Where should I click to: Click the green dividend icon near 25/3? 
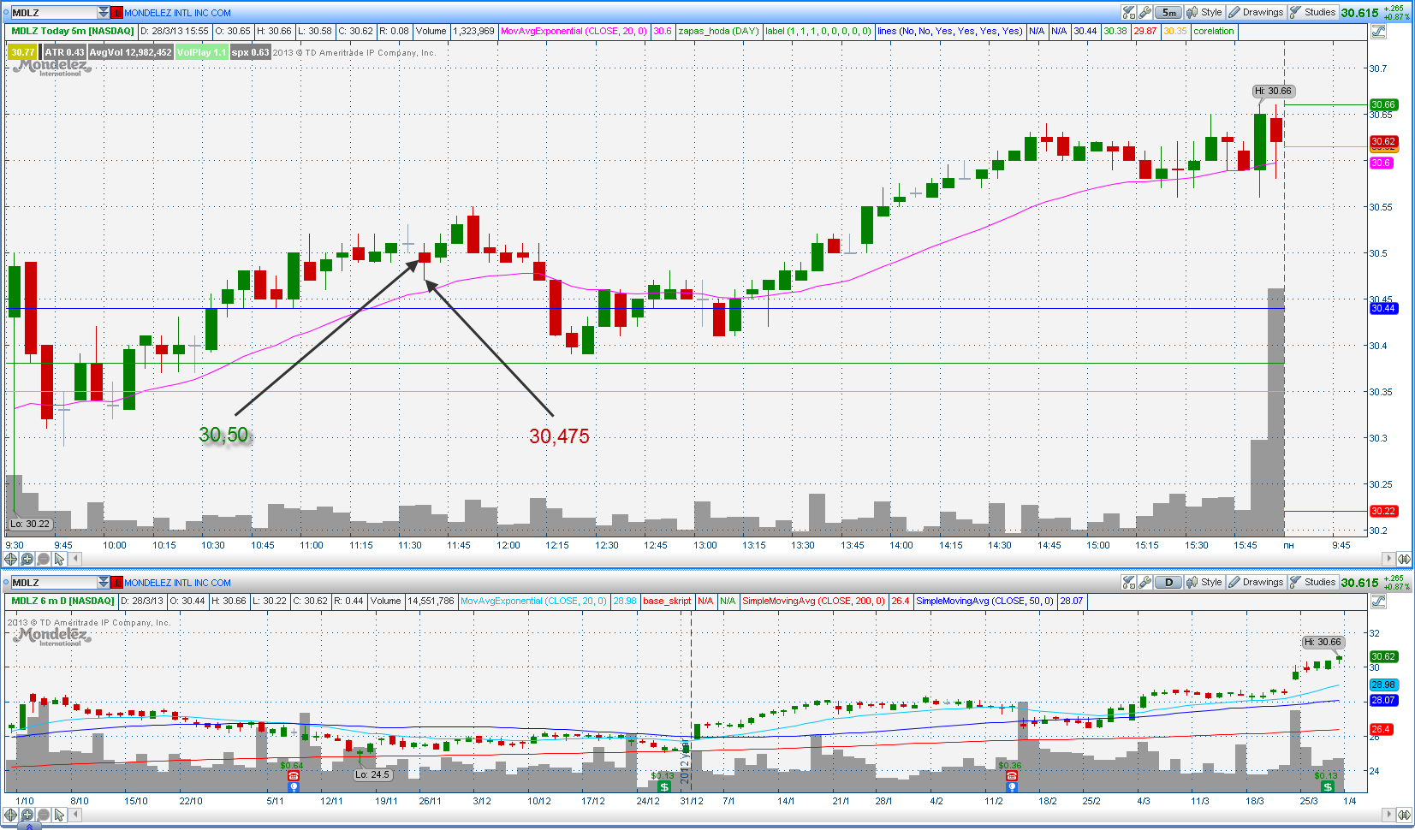point(1327,786)
